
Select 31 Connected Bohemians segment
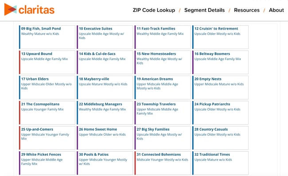163,163
